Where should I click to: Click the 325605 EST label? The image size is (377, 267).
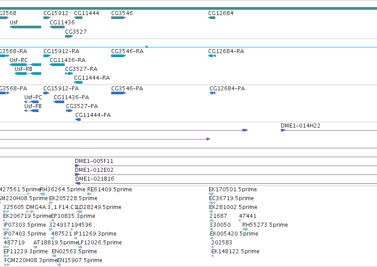tap(13, 207)
